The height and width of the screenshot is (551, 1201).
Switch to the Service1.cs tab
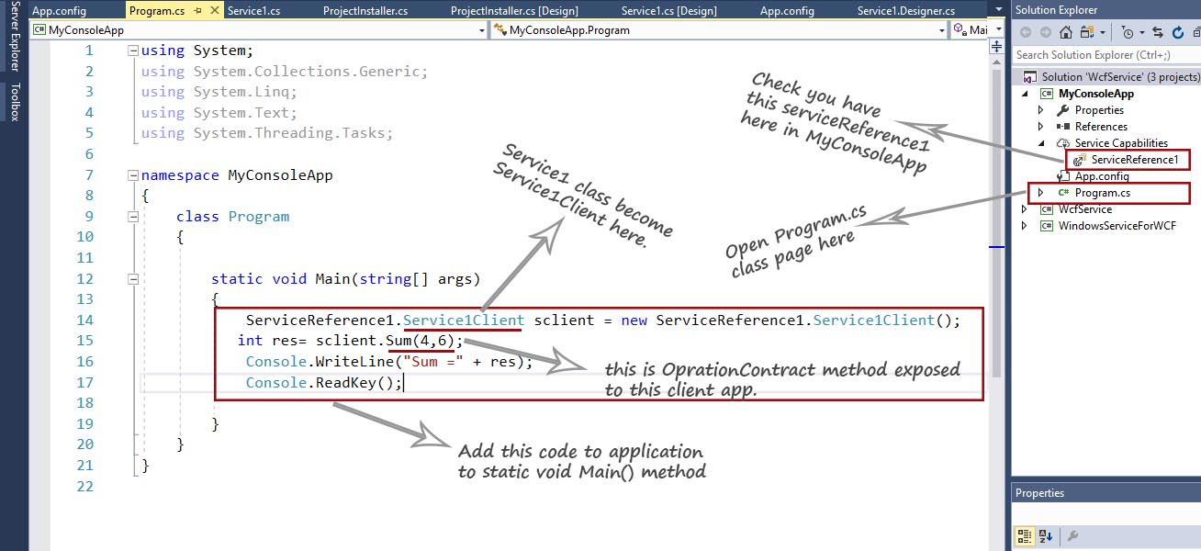[x=253, y=11]
